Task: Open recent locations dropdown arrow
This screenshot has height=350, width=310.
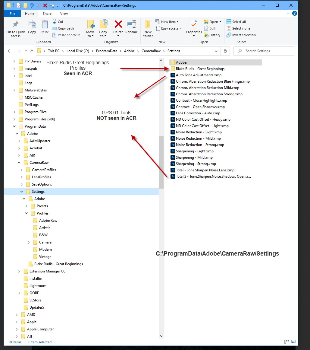Action: (x=26, y=51)
